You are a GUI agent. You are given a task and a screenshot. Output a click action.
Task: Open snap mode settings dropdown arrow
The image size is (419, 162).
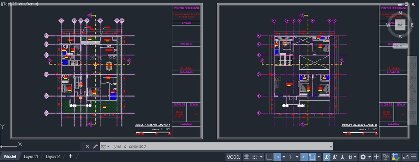point(261,157)
